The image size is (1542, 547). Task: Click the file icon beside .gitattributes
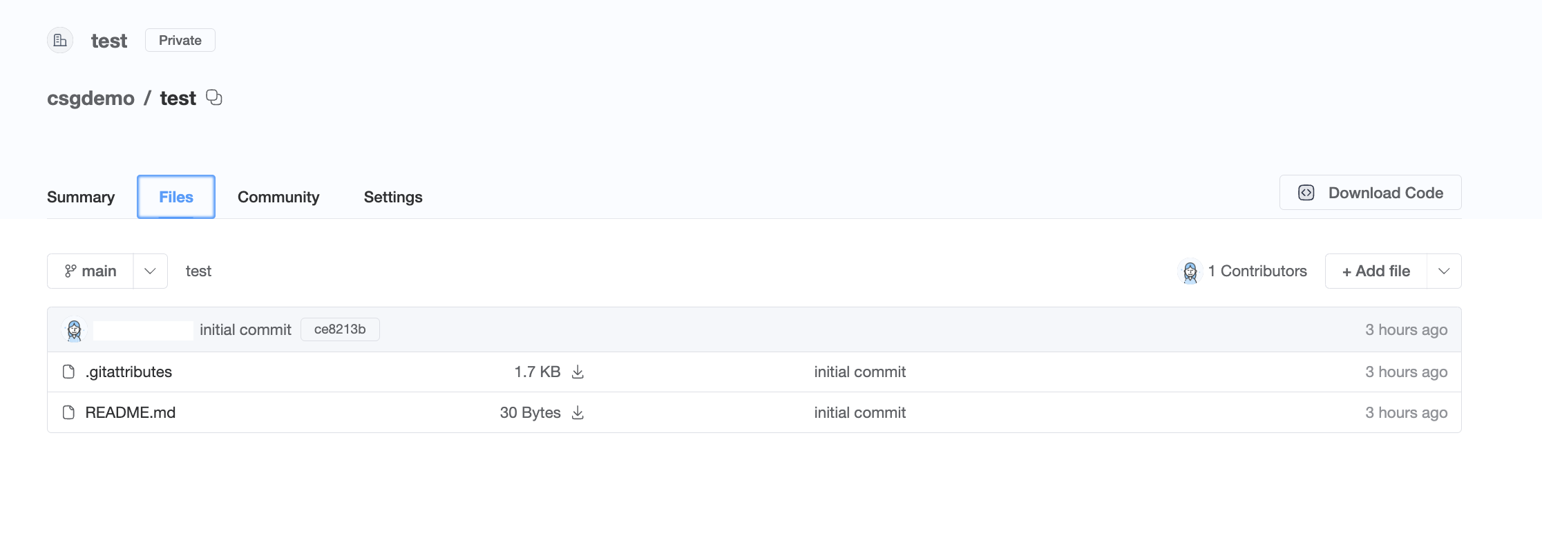[x=68, y=372]
